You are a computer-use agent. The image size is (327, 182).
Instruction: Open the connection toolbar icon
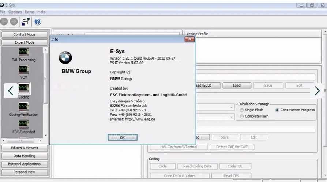(26, 22)
